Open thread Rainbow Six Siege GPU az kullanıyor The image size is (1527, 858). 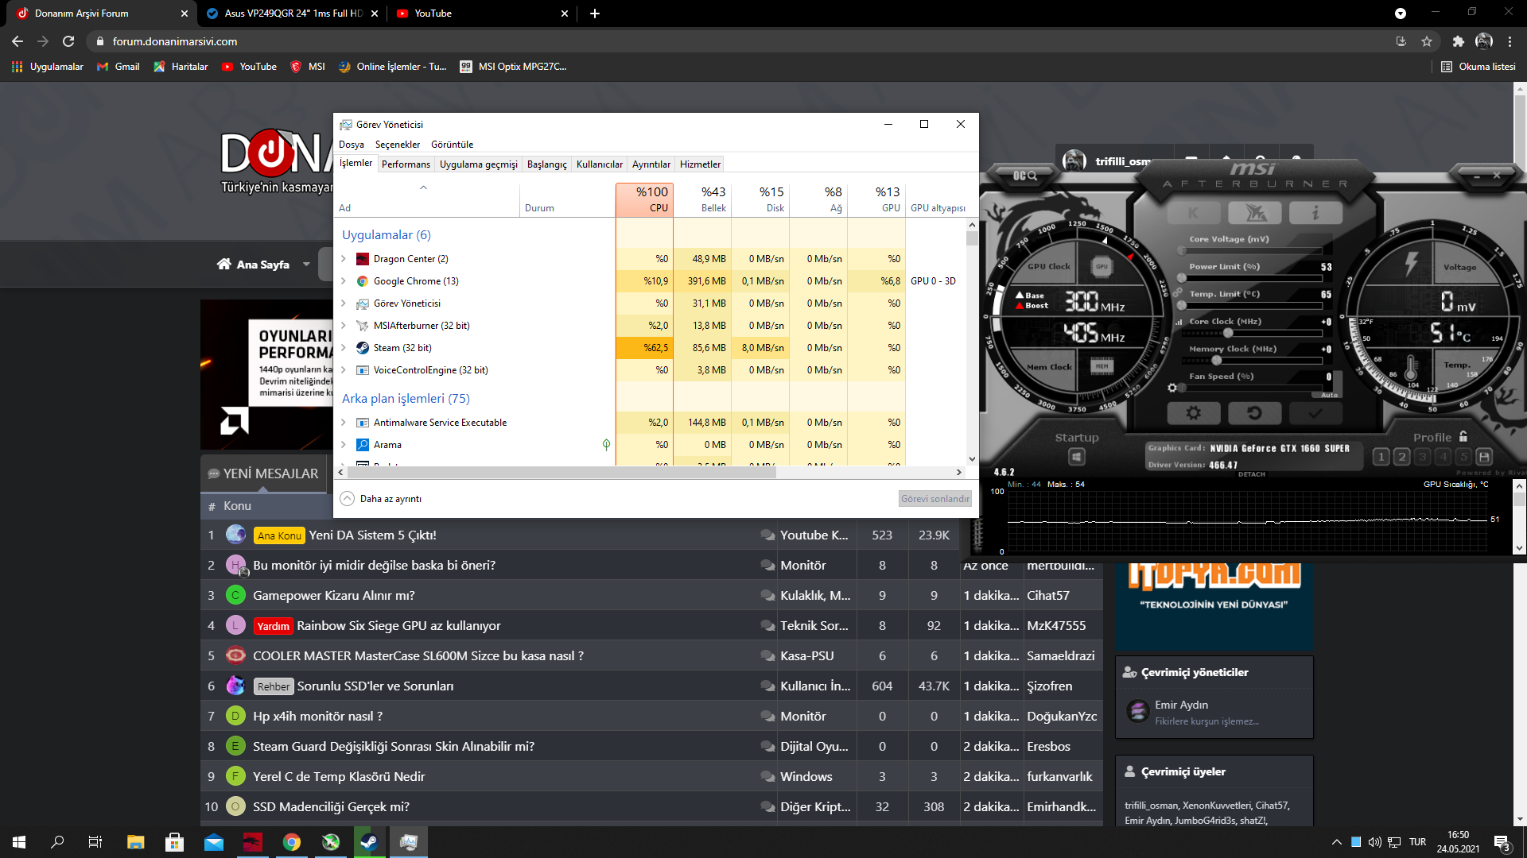(x=398, y=626)
